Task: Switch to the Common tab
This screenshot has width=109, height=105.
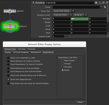Action: tap(31, 49)
